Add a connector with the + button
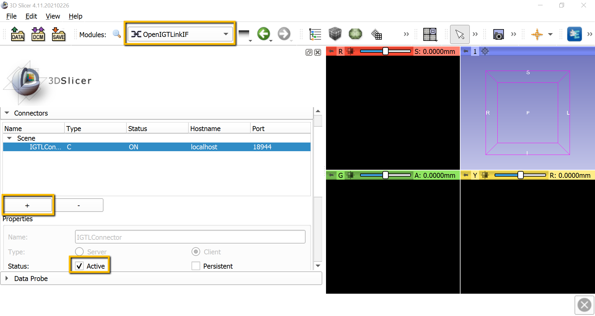Screen dimensions: 595x316 pyautogui.click(x=28, y=205)
